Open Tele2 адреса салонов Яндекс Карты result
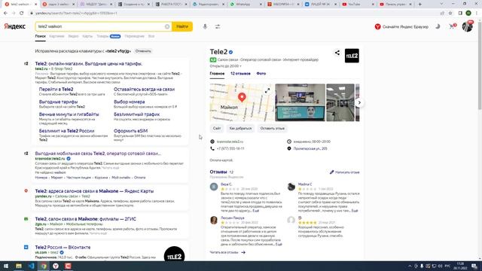The image size is (482, 271). pos(94,191)
